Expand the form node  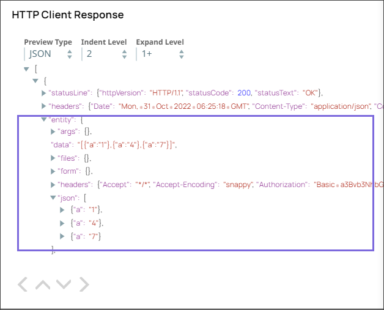[x=53, y=171]
